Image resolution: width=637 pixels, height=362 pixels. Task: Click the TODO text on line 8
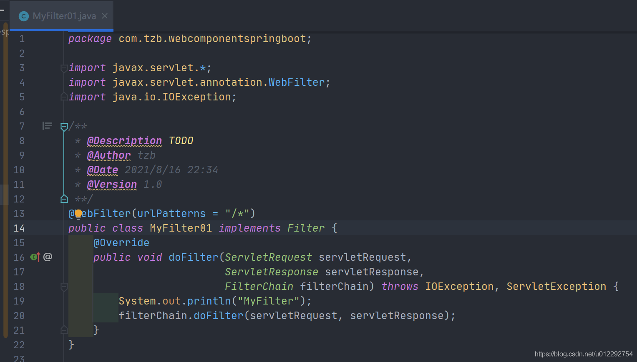(x=181, y=141)
